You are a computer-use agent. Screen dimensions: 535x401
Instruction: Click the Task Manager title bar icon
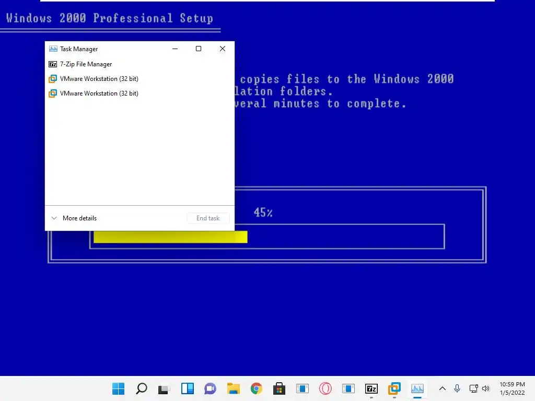[53, 49]
